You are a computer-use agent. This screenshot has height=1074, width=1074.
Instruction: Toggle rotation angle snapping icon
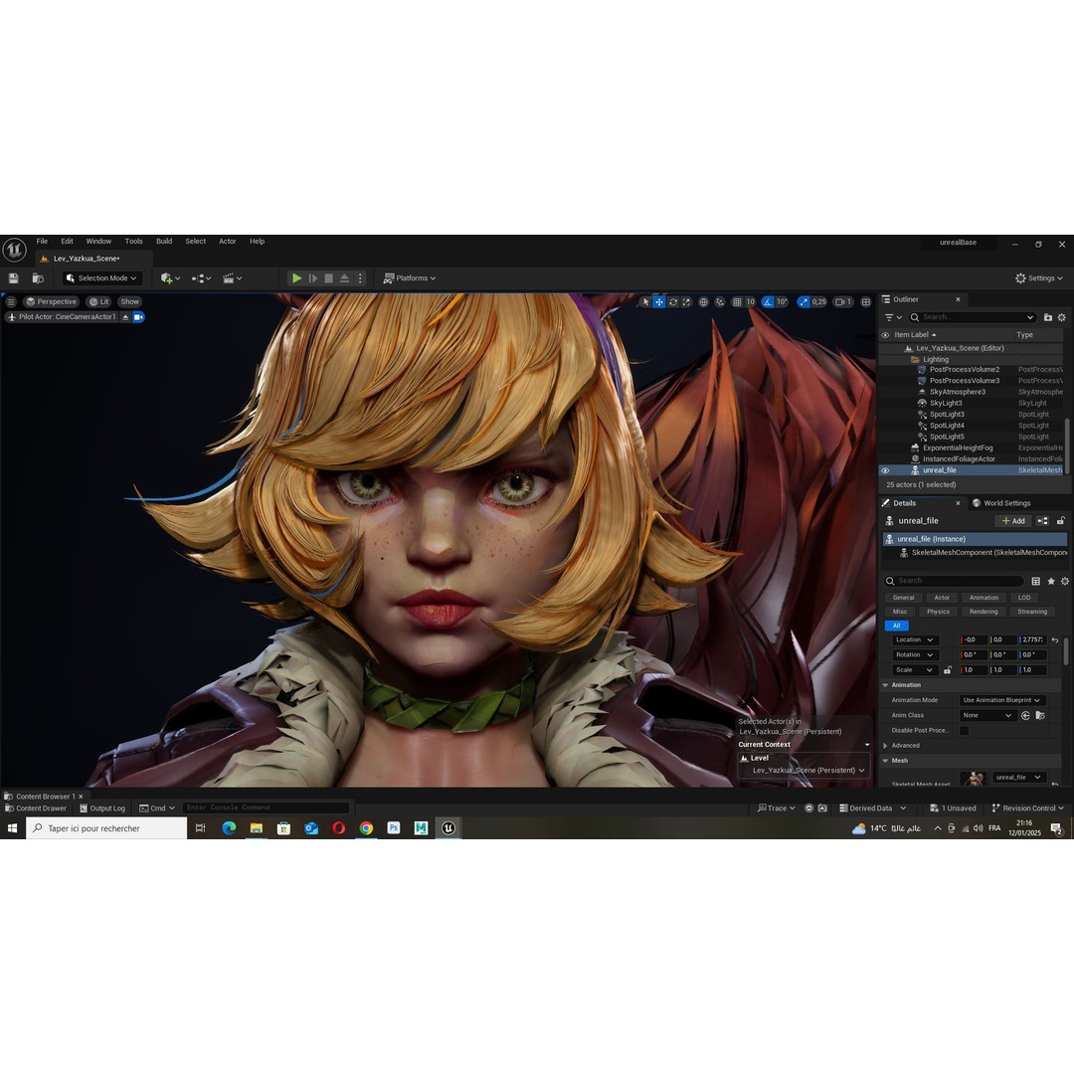[768, 302]
